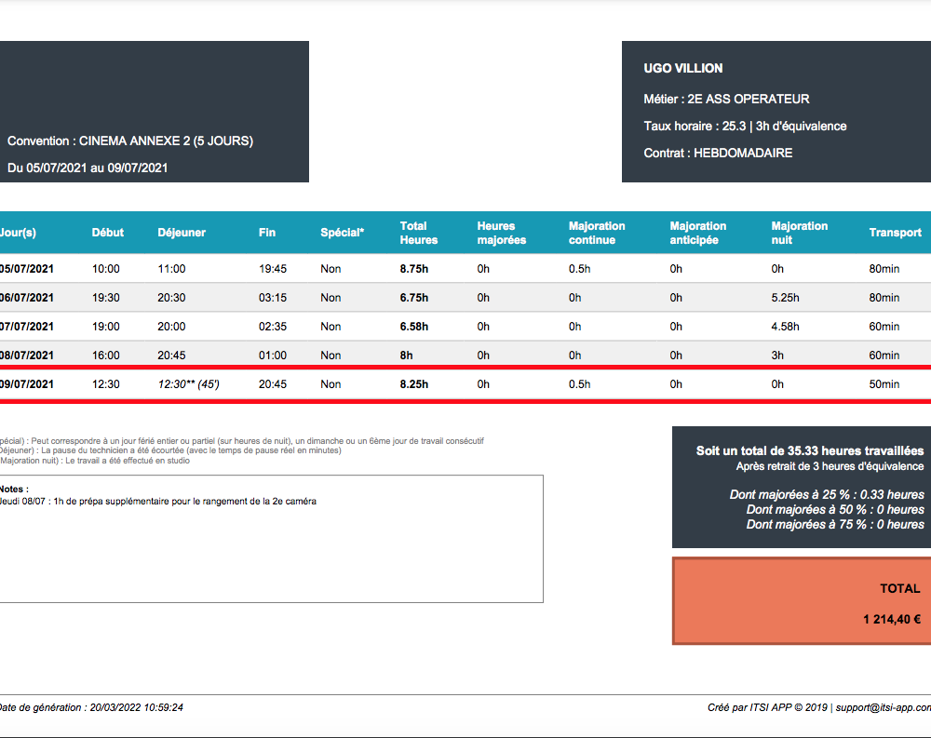The width and height of the screenshot is (931, 738).
Task: Click the footnote about 'jour férié entier ou partiel'
Action: tap(242, 441)
